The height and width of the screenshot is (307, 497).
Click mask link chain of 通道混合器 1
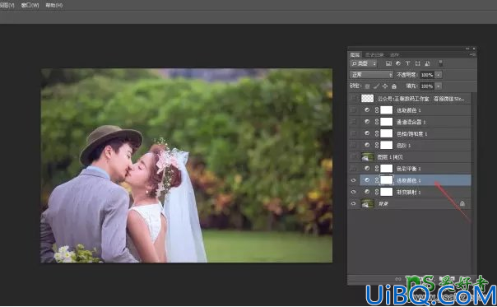click(377, 122)
